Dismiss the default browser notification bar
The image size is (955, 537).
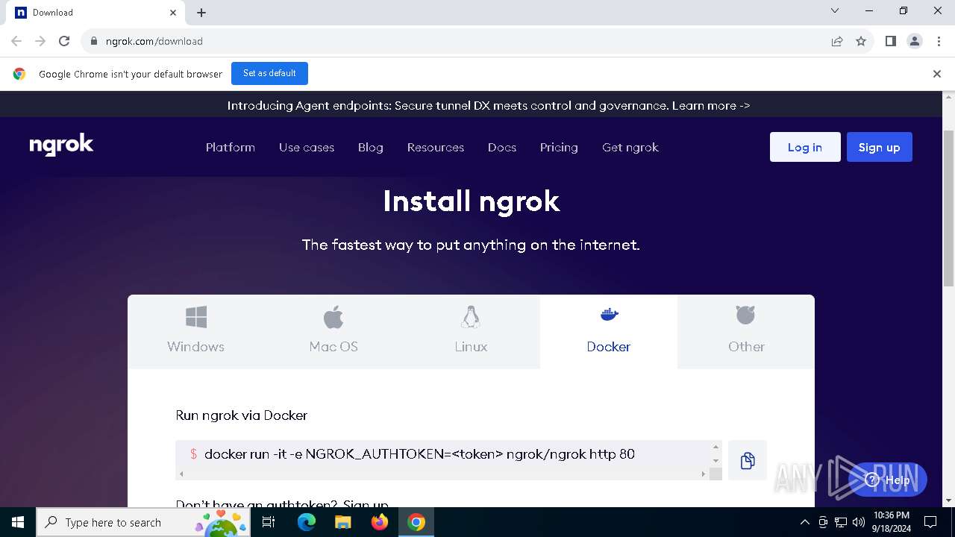click(x=937, y=74)
